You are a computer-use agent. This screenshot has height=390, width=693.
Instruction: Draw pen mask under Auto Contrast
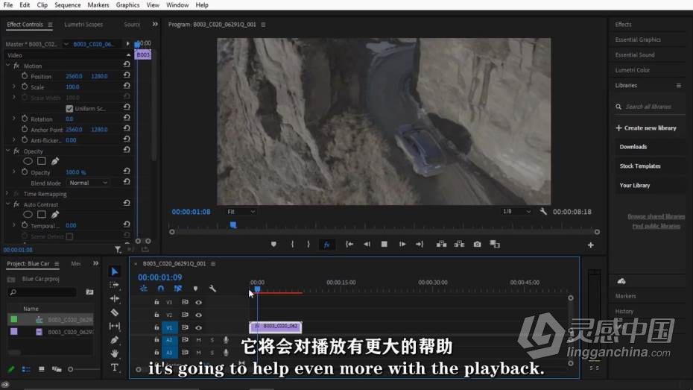(55, 215)
